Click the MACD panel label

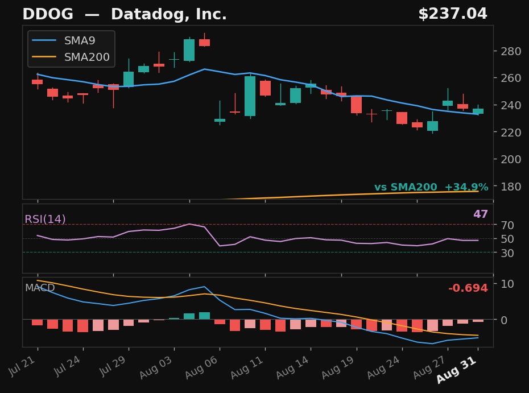pyautogui.click(x=40, y=288)
